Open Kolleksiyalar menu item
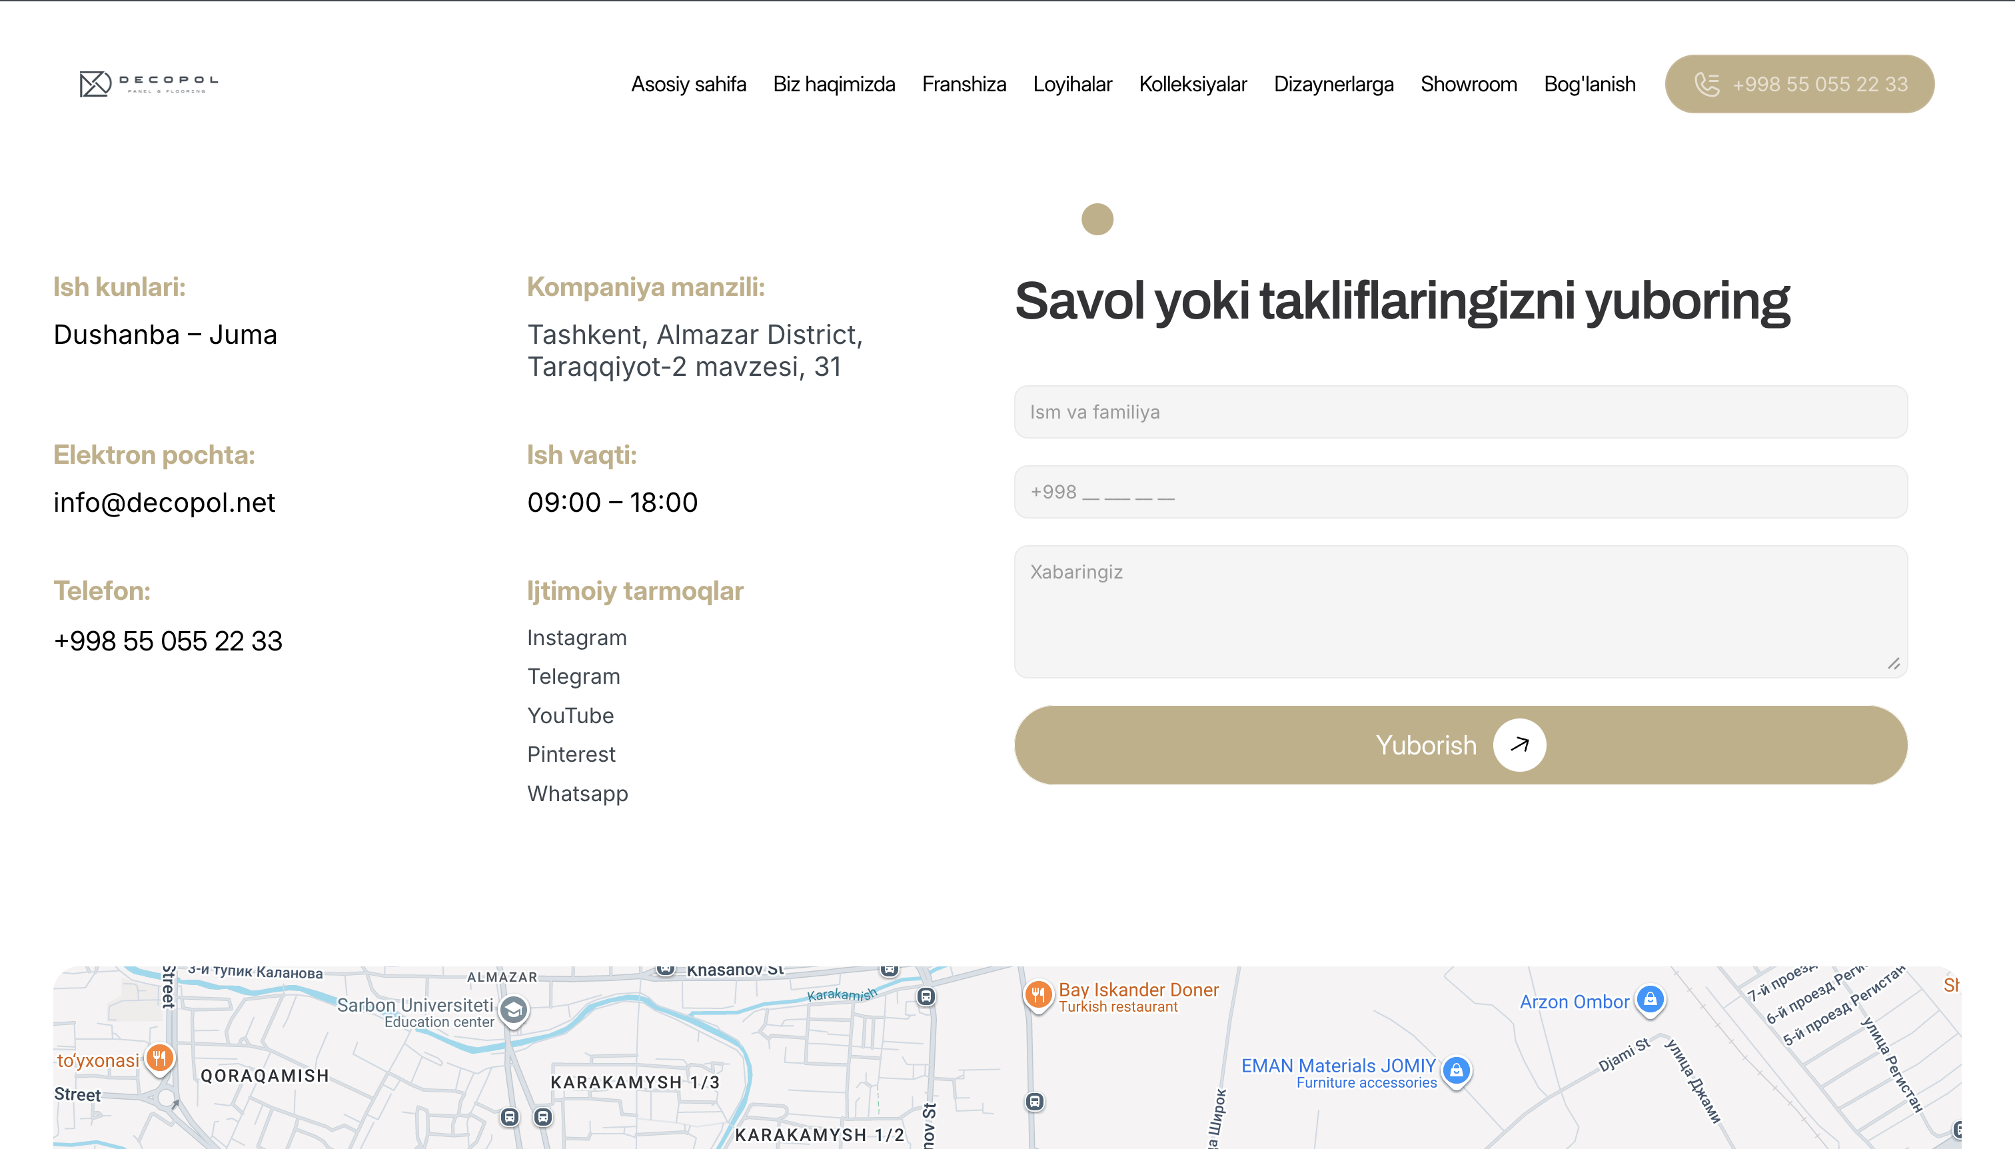The image size is (2015, 1149). point(1193,84)
